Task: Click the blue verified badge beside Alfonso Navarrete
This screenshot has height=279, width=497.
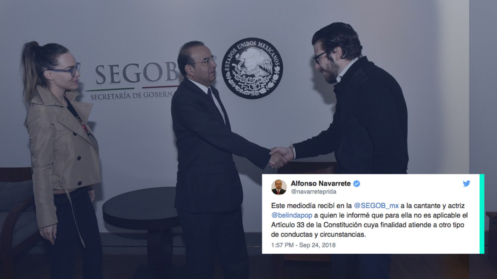Action: pos(356,183)
